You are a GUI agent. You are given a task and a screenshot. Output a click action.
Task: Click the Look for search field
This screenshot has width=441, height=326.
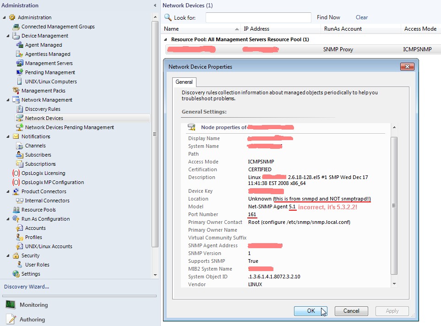pos(258,17)
